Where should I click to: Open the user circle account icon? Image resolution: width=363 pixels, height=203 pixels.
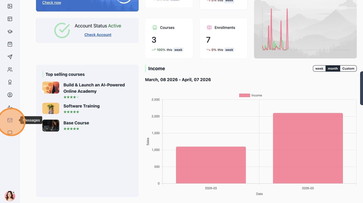point(10,95)
